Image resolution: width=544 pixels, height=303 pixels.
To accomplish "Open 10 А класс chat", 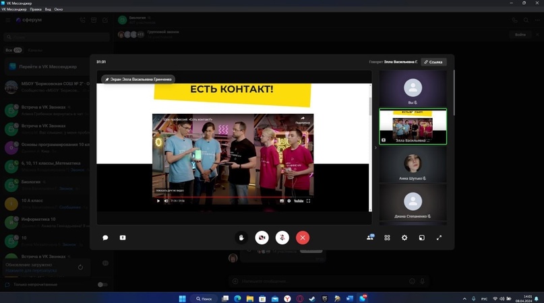I will pos(47,203).
